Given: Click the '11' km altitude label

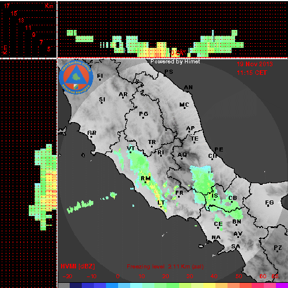Looking at the screenshot, I should point(28,28).
